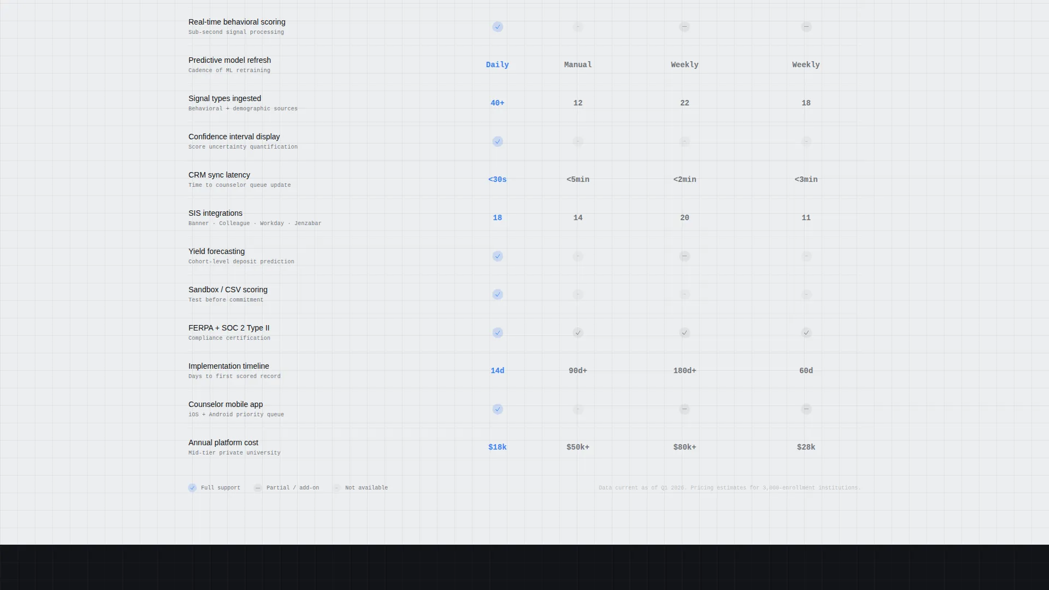Click the 'Cohort-level deposit prediction' subtitle
Viewport: 1049px width, 590px height.
(x=241, y=262)
